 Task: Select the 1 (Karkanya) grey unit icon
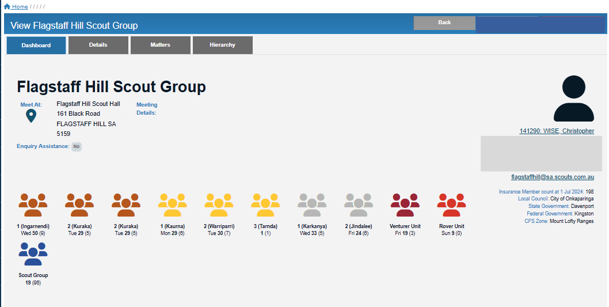[311, 204]
